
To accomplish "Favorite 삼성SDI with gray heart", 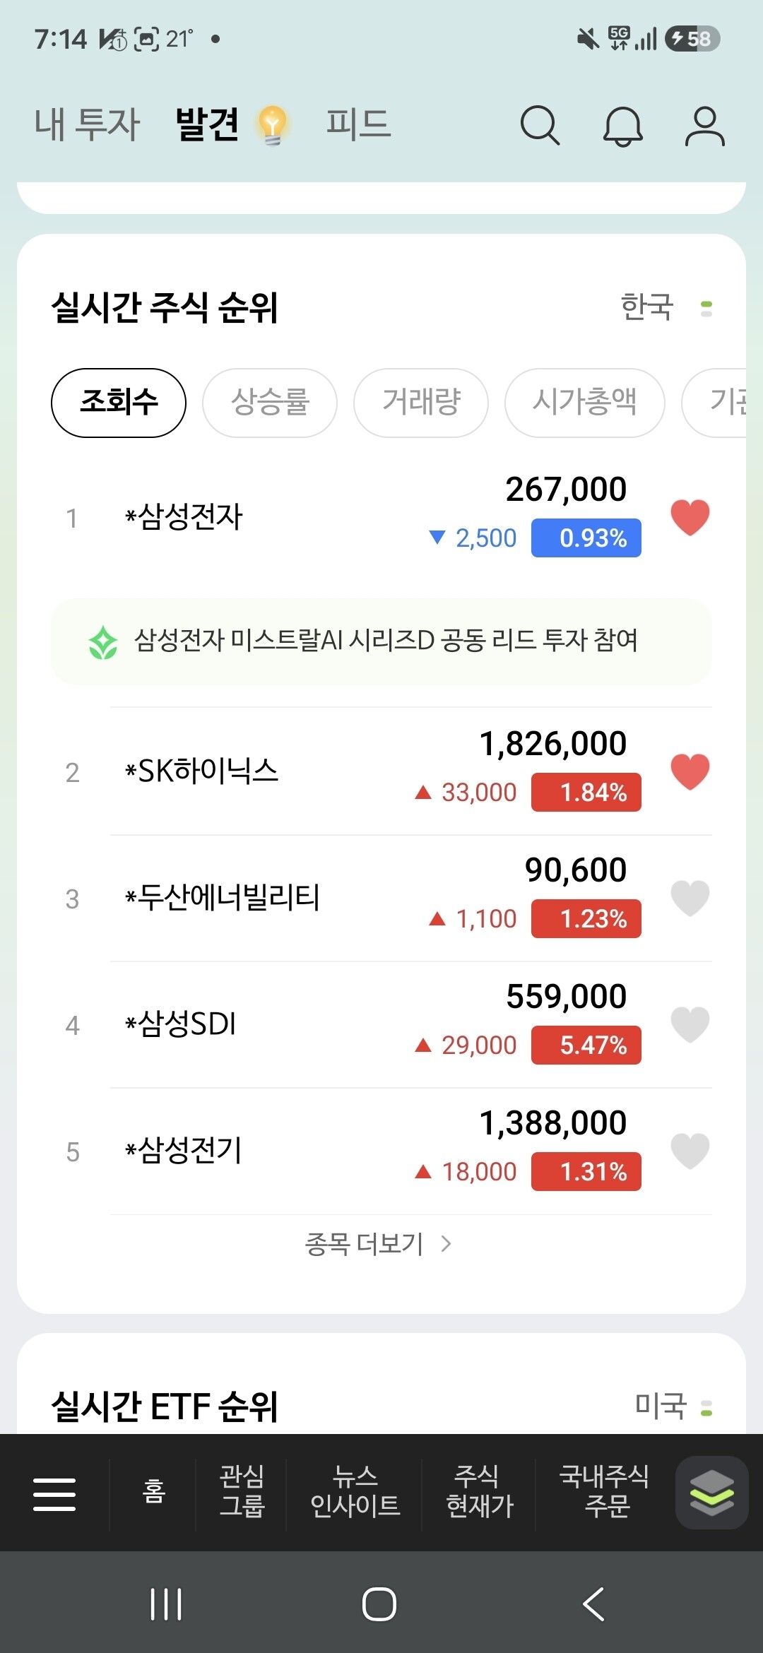I will [690, 1024].
